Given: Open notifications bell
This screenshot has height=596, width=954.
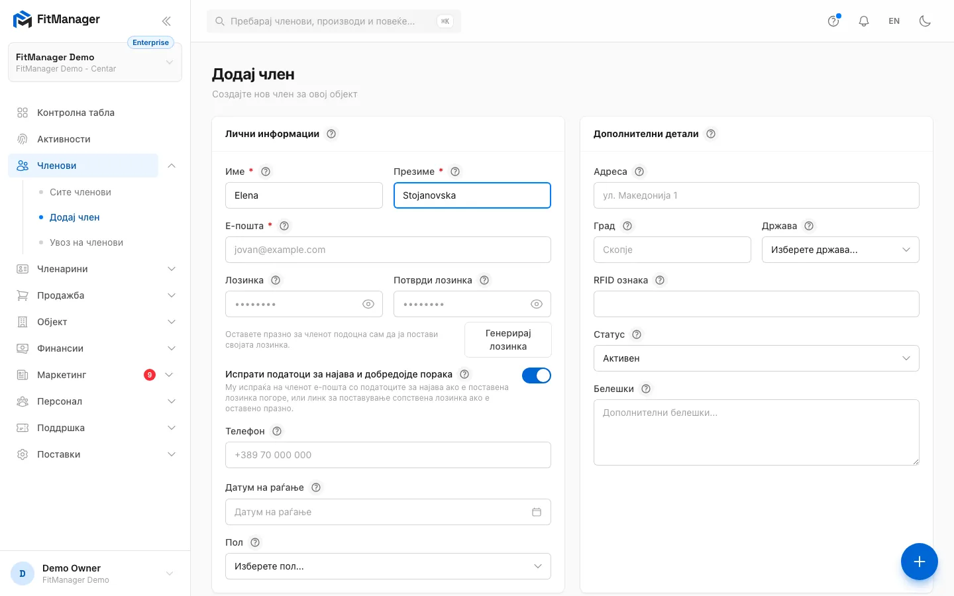Looking at the screenshot, I should [x=864, y=21].
